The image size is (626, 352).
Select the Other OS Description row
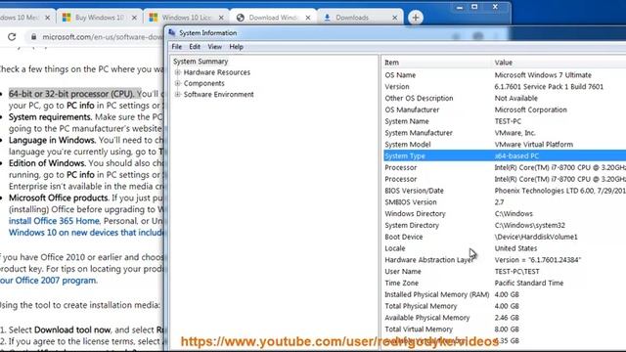point(505,98)
